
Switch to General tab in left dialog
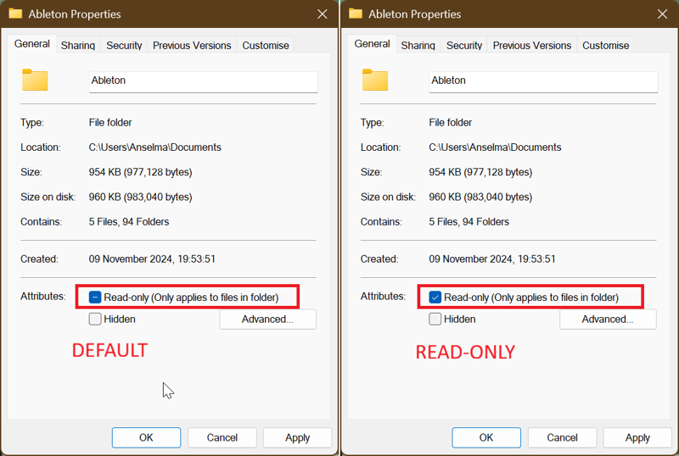click(32, 44)
